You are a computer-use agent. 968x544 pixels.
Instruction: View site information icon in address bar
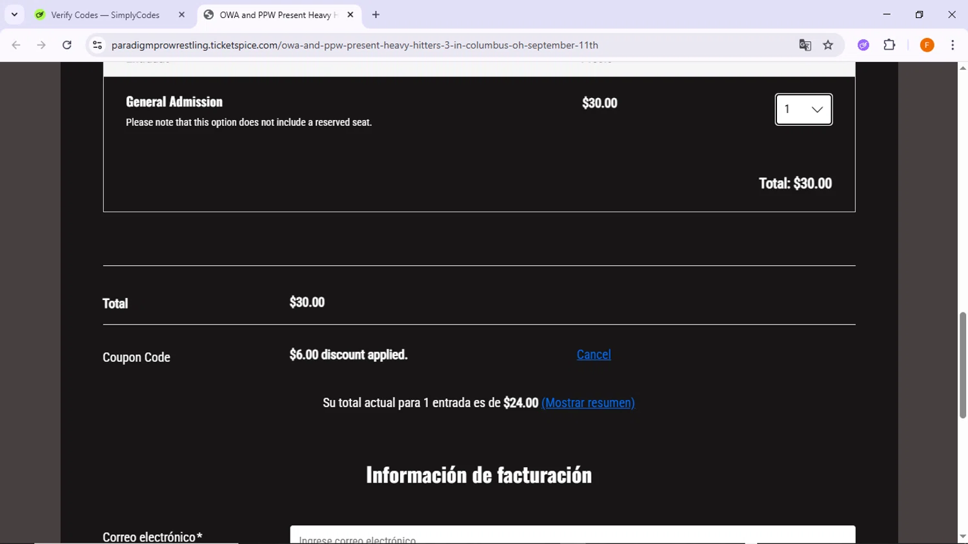point(97,45)
